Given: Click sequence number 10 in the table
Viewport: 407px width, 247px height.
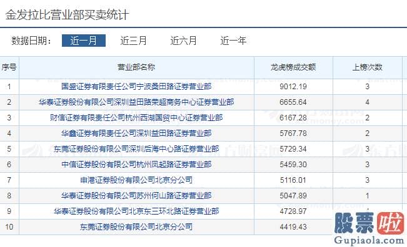Looking at the screenshot, I should (9, 227).
